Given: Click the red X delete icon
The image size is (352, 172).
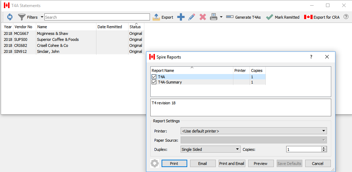Looking at the screenshot, I should (x=203, y=17).
